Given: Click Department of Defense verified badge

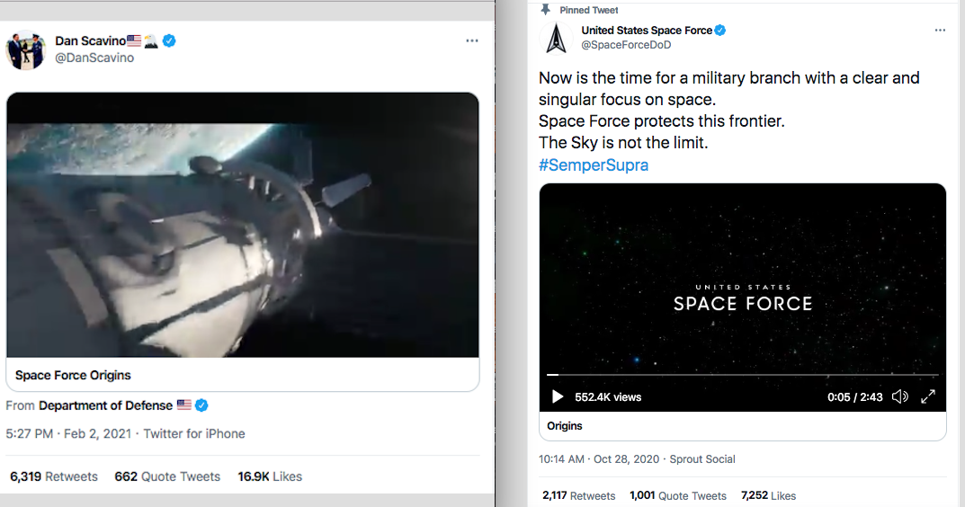Looking at the screenshot, I should pyautogui.click(x=201, y=405).
